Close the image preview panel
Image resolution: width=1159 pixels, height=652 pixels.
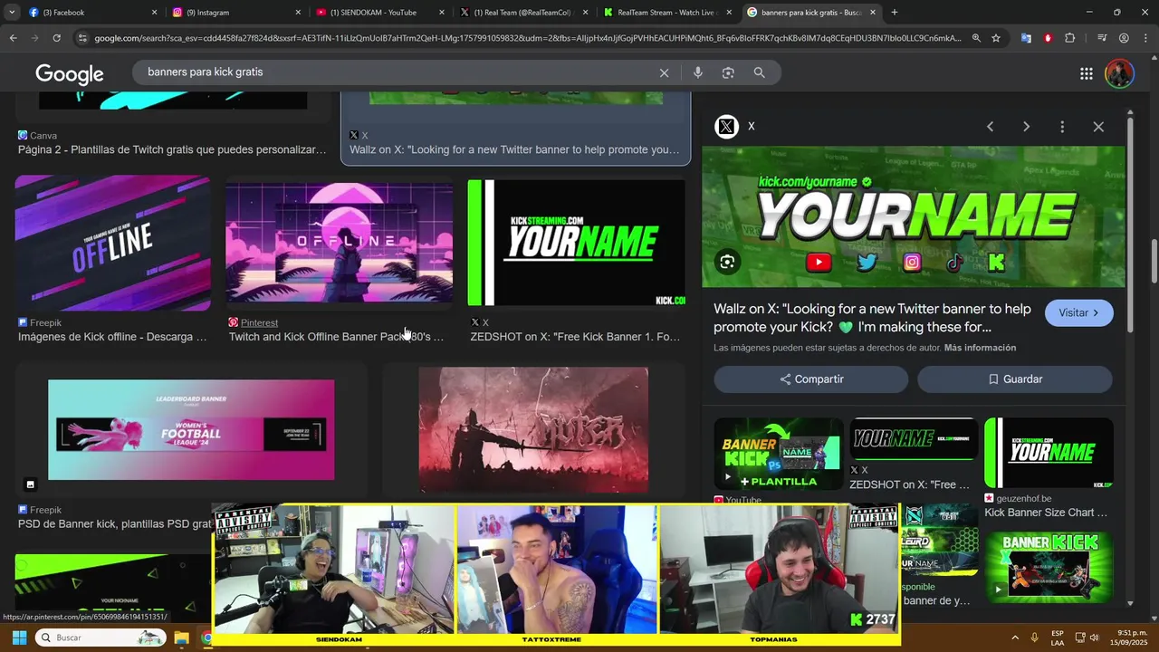coord(1098,127)
